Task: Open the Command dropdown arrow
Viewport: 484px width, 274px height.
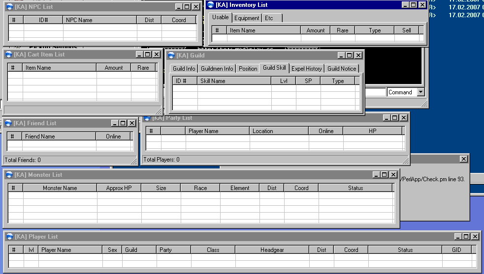Action: point(420,92)
